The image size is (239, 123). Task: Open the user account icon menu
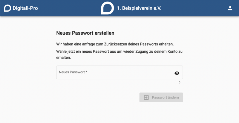click(230, 8)
